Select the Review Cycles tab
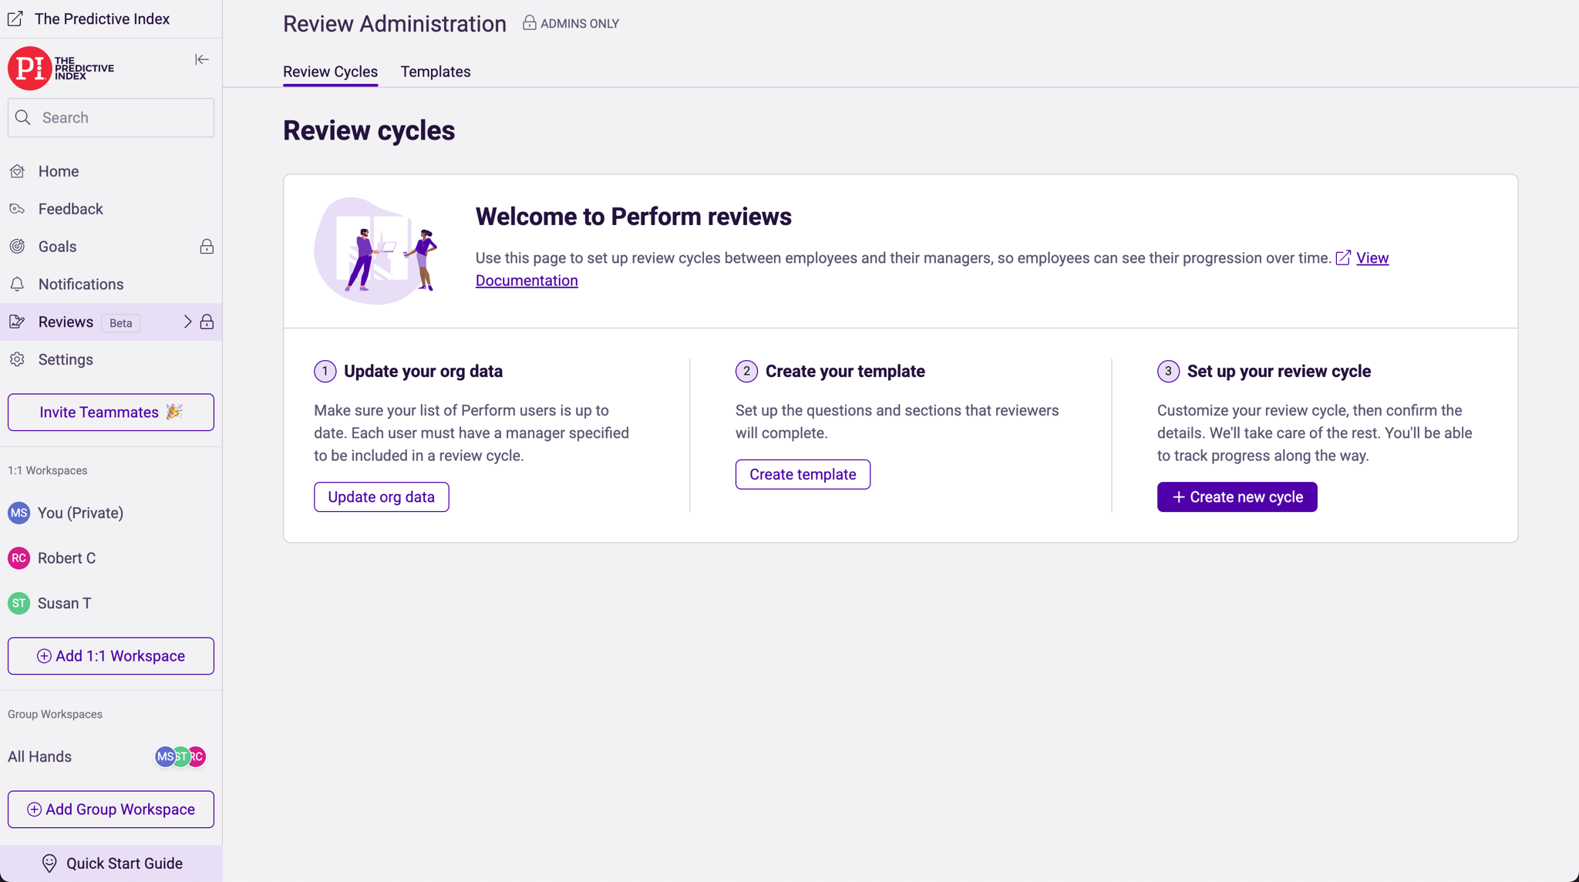1579x882 pixels. tap(330, 72)
